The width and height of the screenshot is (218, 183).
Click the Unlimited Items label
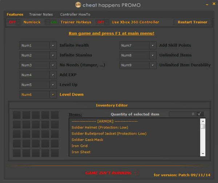(x=175, y=55)
